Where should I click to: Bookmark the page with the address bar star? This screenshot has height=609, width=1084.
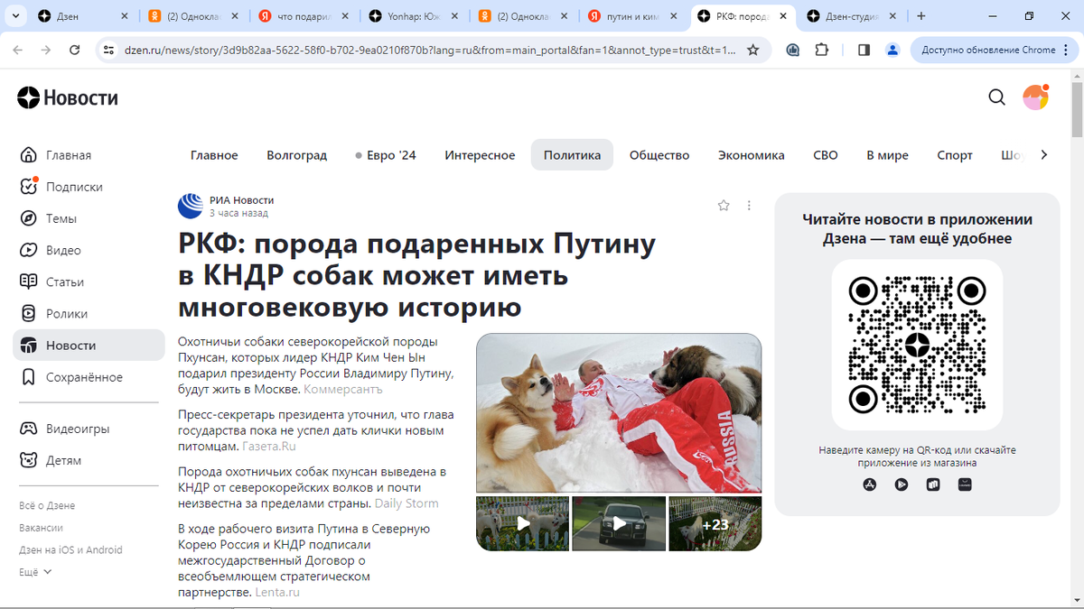click(x=752, y=50)
